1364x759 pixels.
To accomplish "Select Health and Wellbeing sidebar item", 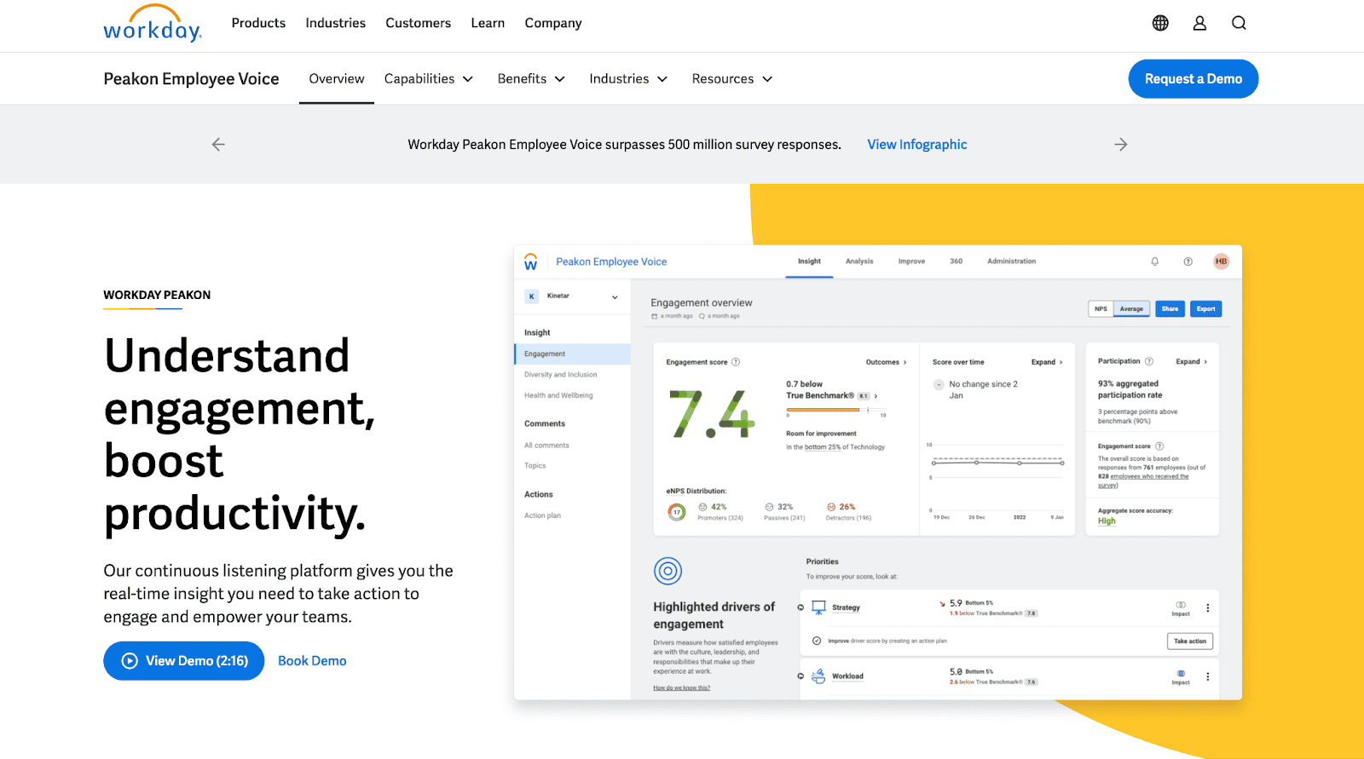I will 558,395.
